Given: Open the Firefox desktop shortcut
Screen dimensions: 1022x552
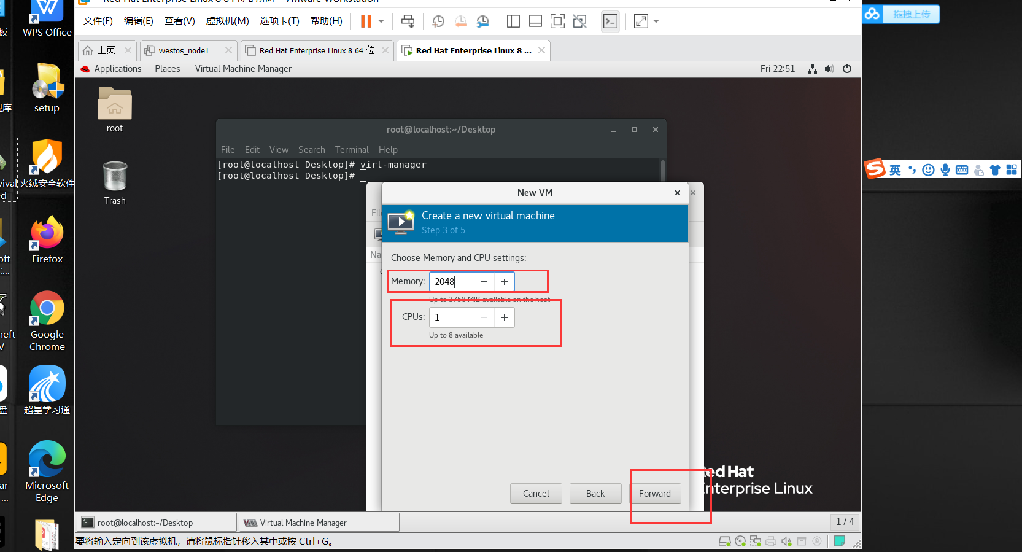Looking at the screenshot, I should pos(47,240).
